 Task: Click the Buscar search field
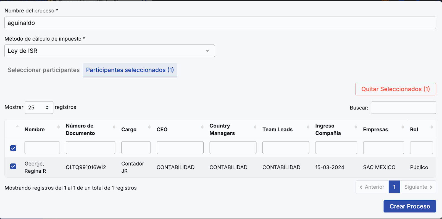click(x=403, y=108)
